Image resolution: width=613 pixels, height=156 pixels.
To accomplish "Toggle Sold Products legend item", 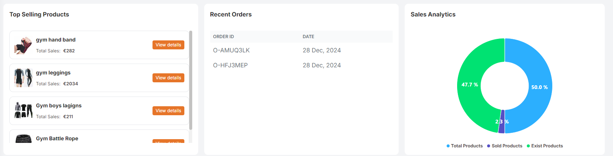I will click(x=505, y=146).
